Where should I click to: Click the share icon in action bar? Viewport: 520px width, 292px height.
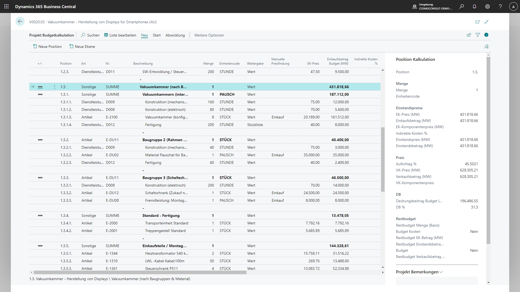click(469, 35)
